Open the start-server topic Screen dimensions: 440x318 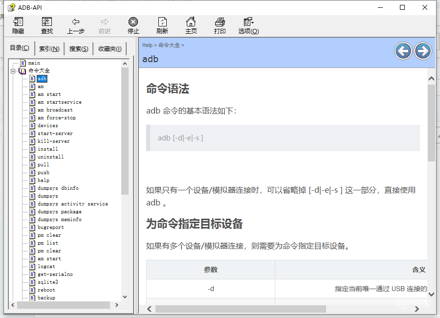[x=55, y=134]
